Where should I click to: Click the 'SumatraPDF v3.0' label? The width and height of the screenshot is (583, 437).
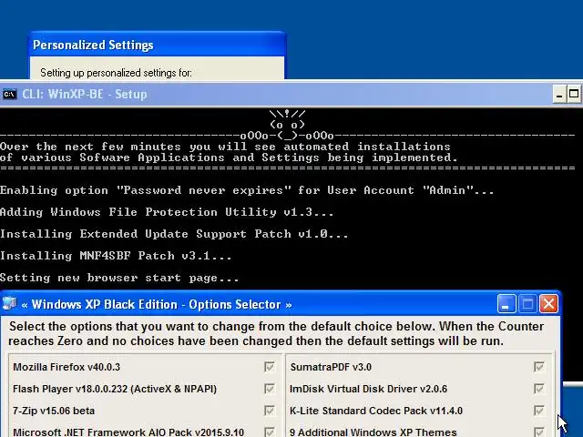(331, 367)
